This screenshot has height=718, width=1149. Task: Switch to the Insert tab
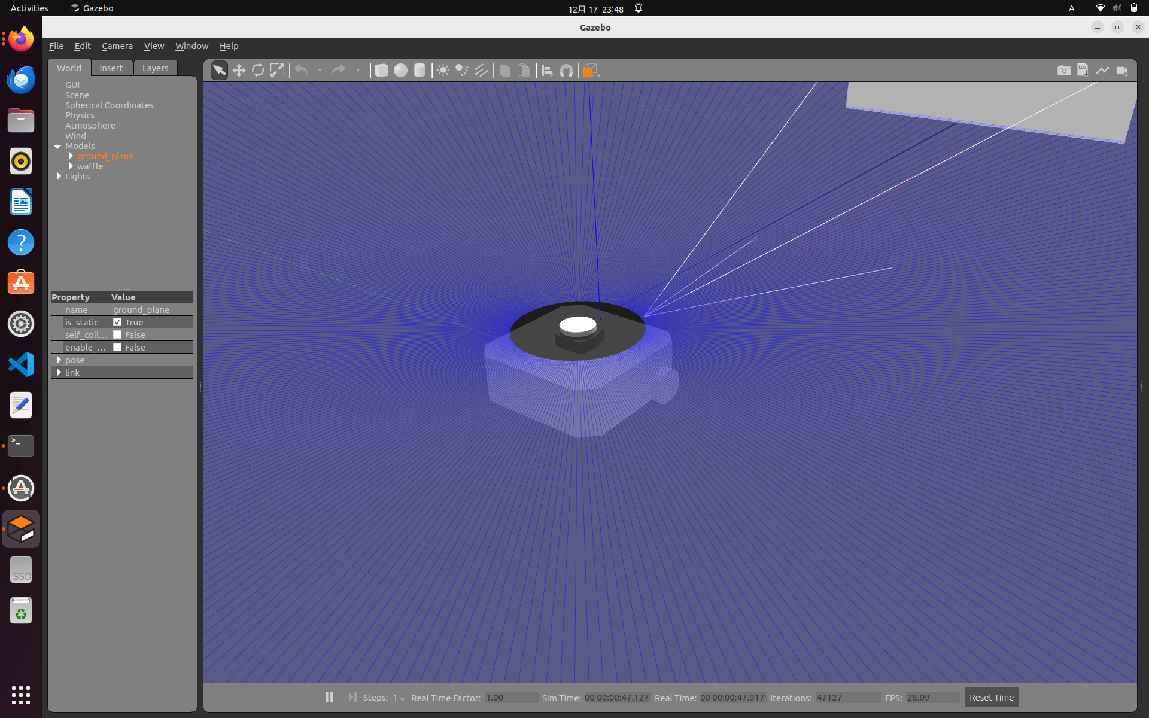coord(111,68)
